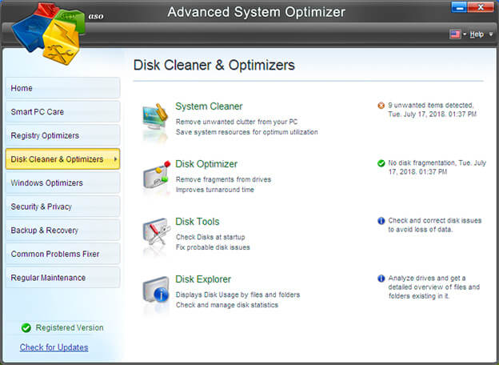This screenshot has height=365, width=499.
Task: Select Registry Optimizers in sidebar
Action: coord(62,135)
